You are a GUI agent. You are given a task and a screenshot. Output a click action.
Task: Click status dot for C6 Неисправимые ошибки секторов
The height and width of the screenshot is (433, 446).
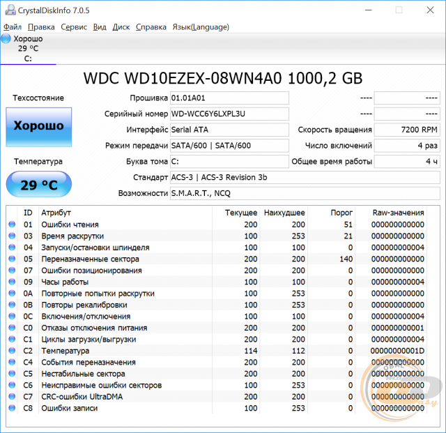coord(12,385)
